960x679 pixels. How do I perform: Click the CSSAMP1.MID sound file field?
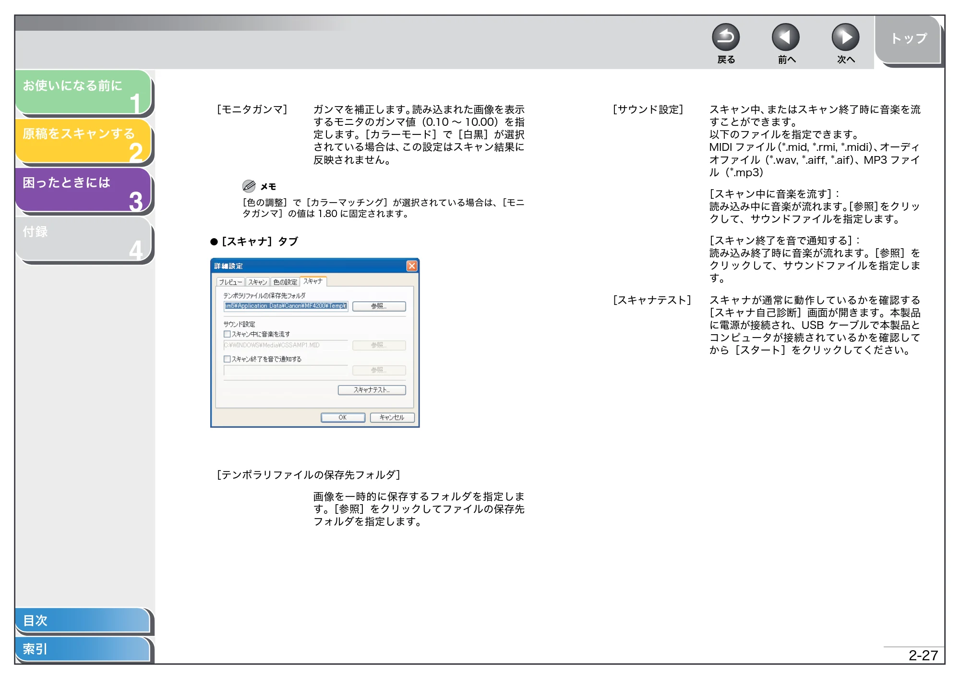tap(286, 345)
